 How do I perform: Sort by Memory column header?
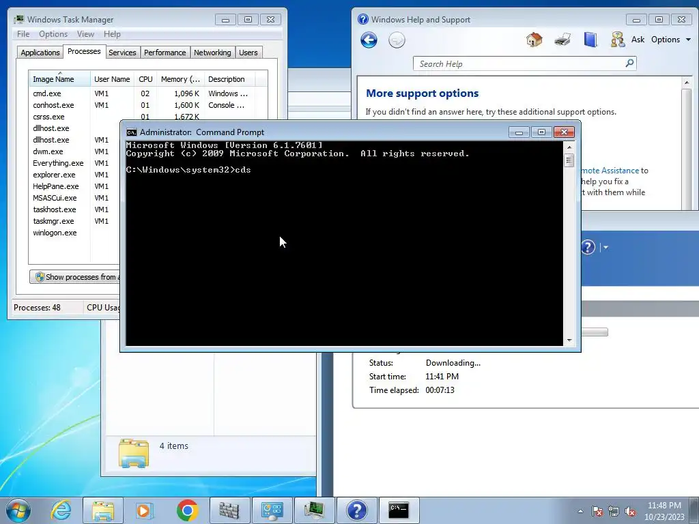pos(180,79)
